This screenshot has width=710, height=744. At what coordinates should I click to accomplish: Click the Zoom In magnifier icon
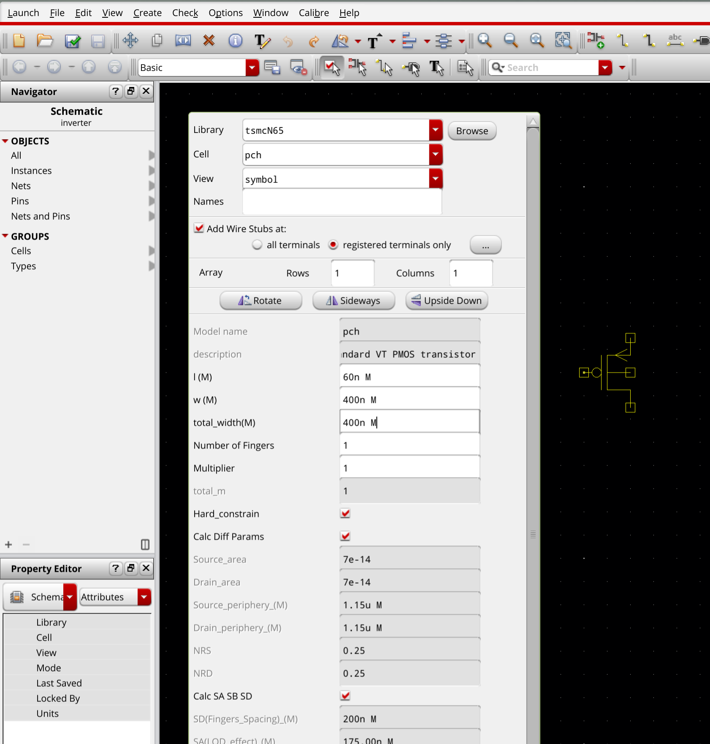(485, 41)
